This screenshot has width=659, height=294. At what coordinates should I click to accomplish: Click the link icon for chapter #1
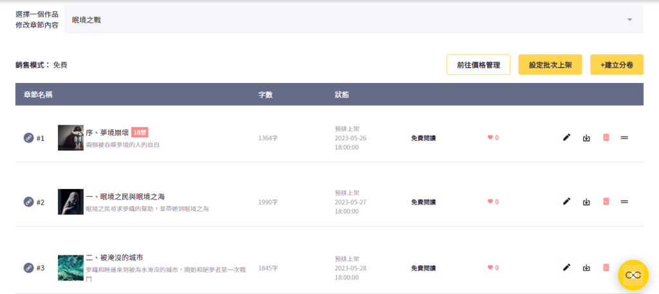[x=28, y=138]
